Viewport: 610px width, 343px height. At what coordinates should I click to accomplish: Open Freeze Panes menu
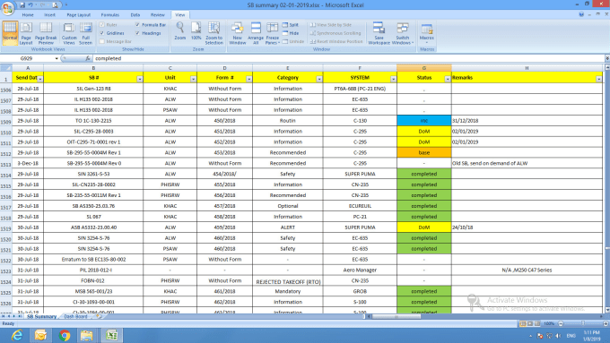click(x=273, y=33)
